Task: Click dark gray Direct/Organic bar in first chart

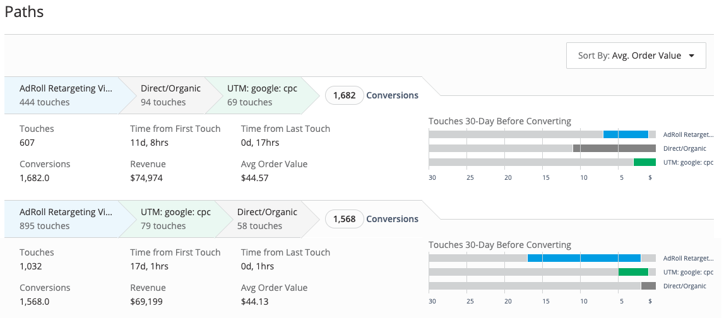Action: coord(614,148)
